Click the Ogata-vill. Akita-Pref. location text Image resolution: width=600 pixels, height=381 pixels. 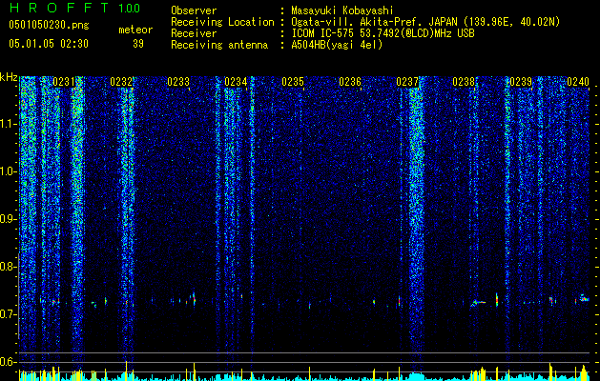click(x=425, y=23)
